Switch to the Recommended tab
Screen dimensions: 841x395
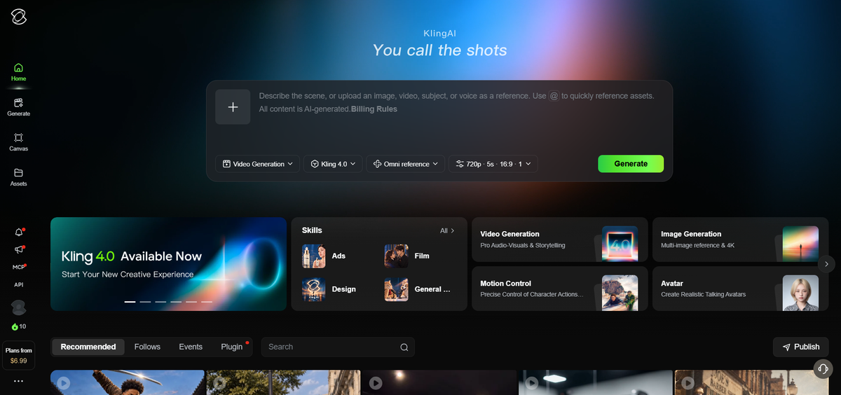pyautogui.click(x=88, y=347)
